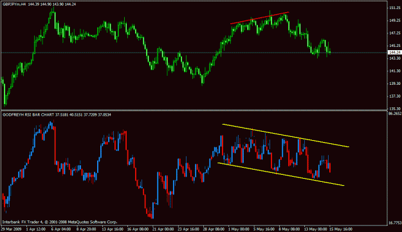Click the 141.30 price scale label
The image size is (402, 232).
(x=395, y=71)
